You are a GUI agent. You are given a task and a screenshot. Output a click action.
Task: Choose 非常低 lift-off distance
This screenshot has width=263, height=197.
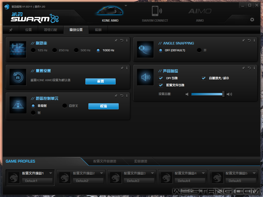(x=33, y=106)
